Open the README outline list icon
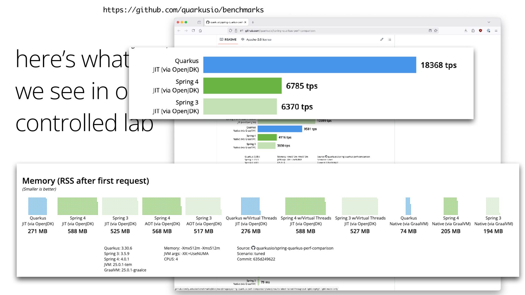Screen dimensions: 525x295 pyautogui.click(x=390, y=39)
